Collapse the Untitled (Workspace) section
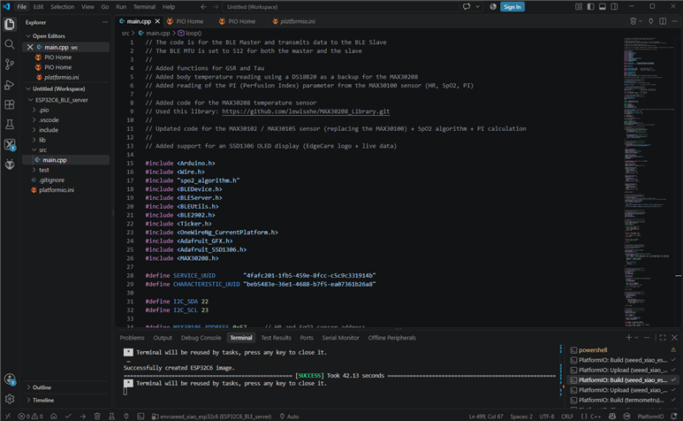The height and width of the screenshot is (421, 683). [x=58, y=88]
